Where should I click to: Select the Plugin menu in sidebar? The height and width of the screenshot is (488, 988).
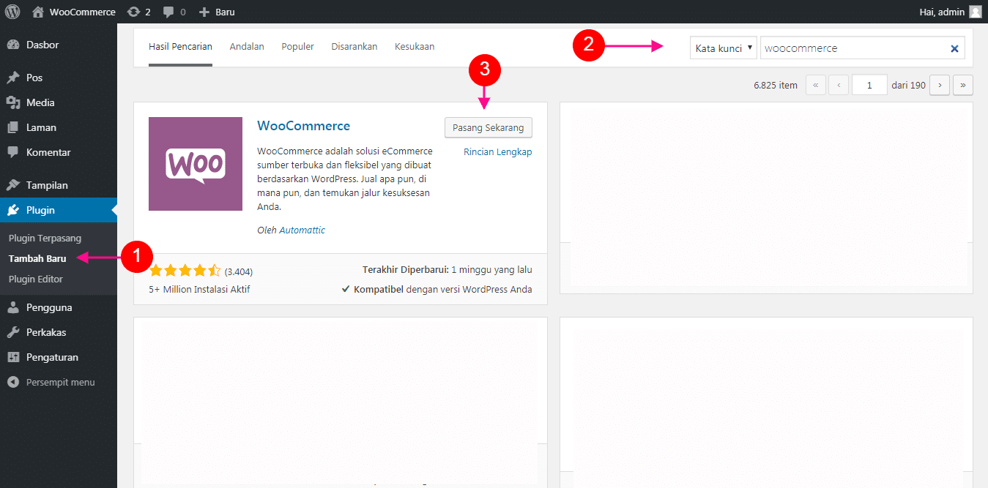pos(59,210)
